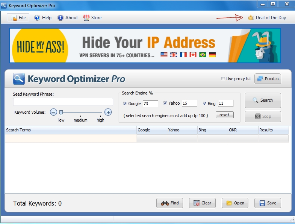
Task: Maximize the Keyword Optimizer Pro window
Action: click(273, 4)
